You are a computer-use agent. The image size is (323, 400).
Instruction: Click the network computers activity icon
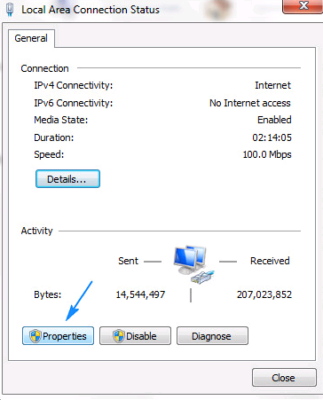[x=193, y=263]
